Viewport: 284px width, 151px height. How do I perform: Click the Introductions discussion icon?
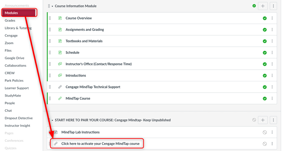(x=60, y=75)
